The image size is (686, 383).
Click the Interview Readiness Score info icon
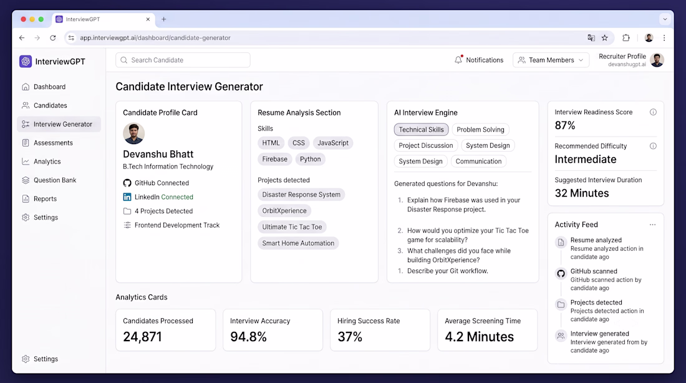point(653,112)
